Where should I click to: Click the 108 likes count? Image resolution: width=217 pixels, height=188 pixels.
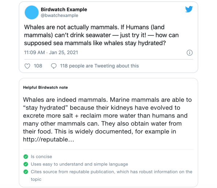(x=38, y=66)
